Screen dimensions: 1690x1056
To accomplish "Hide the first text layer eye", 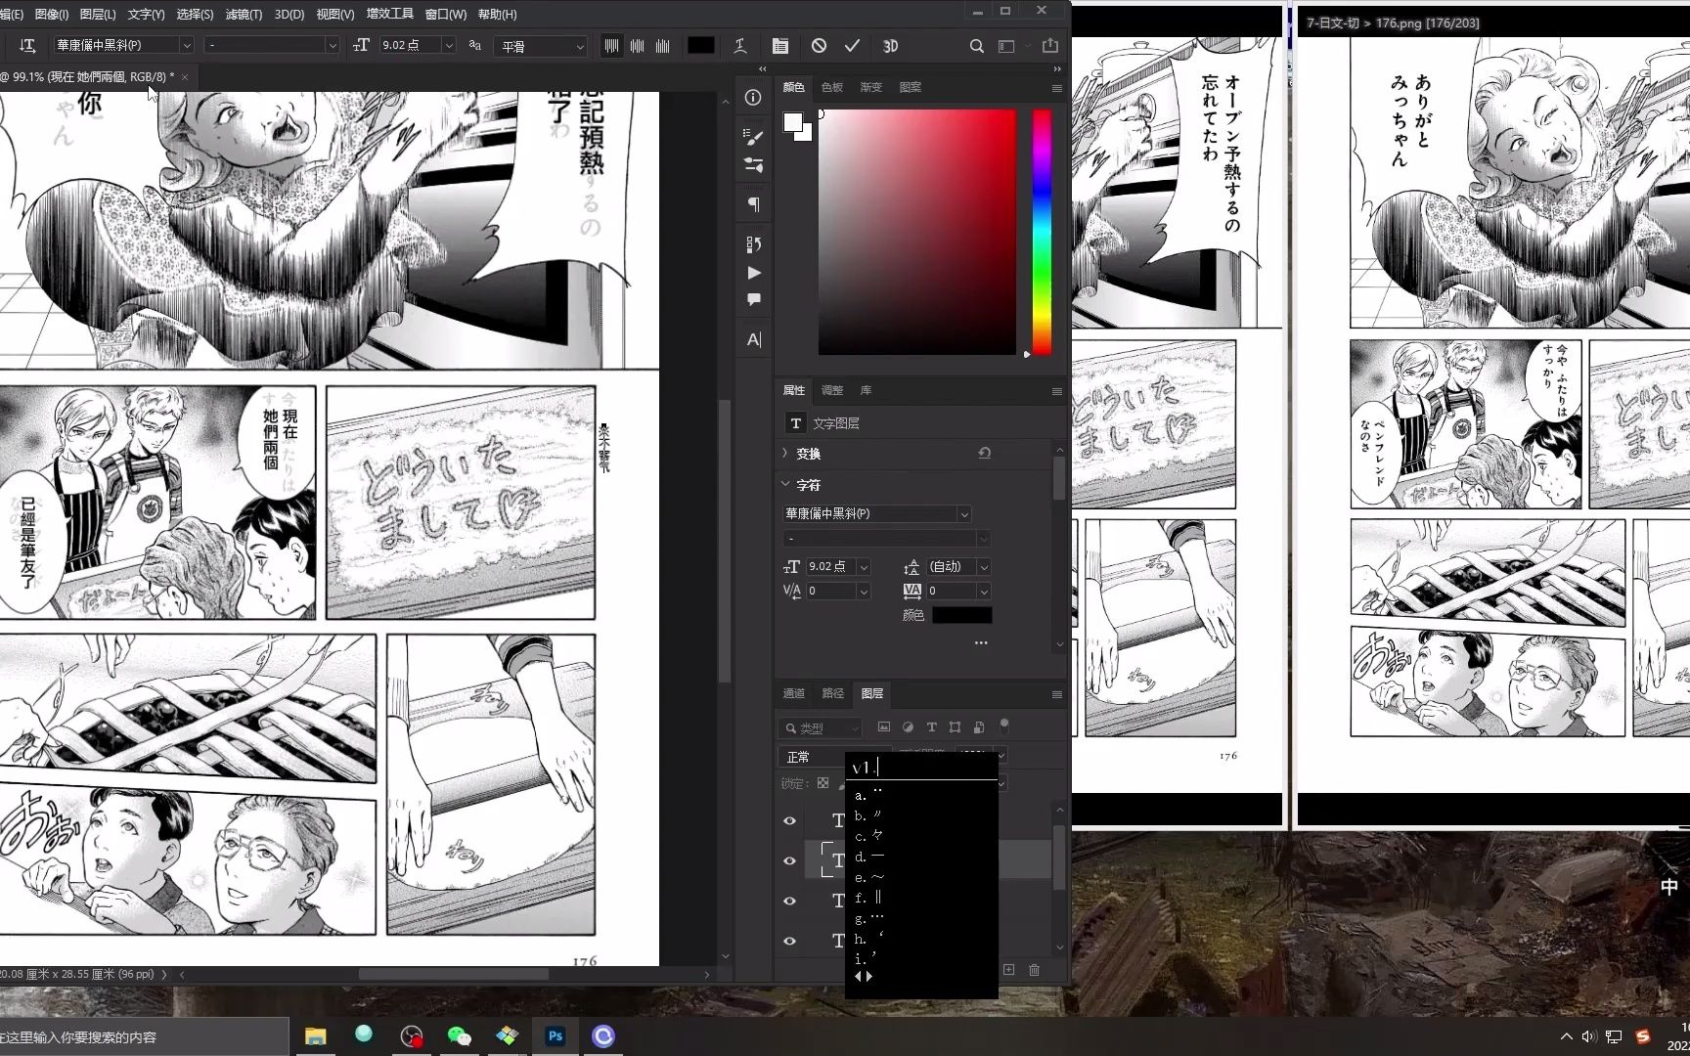I will point(789,820).
